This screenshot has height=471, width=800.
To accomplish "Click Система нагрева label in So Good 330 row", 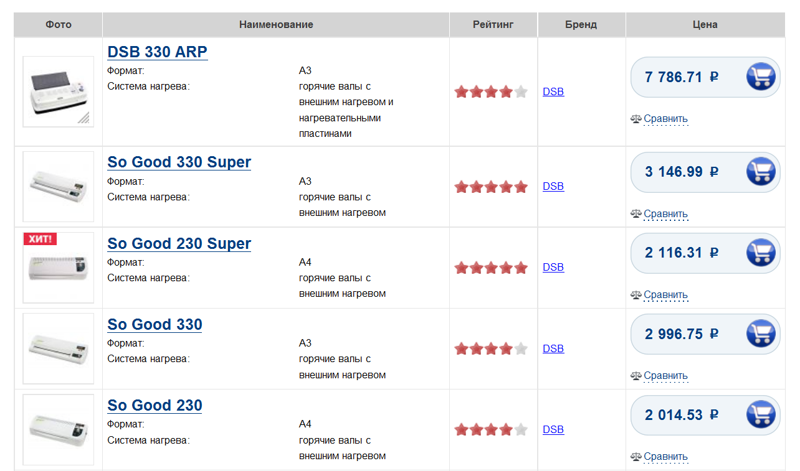I will [x=148, y=358].
